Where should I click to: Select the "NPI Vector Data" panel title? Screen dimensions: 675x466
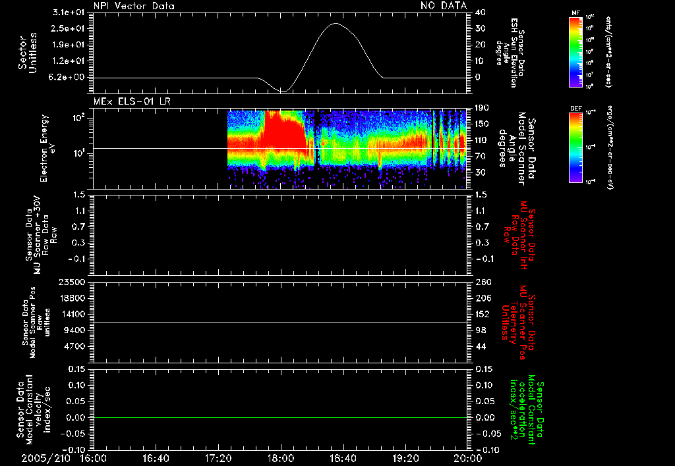[134, 6]
